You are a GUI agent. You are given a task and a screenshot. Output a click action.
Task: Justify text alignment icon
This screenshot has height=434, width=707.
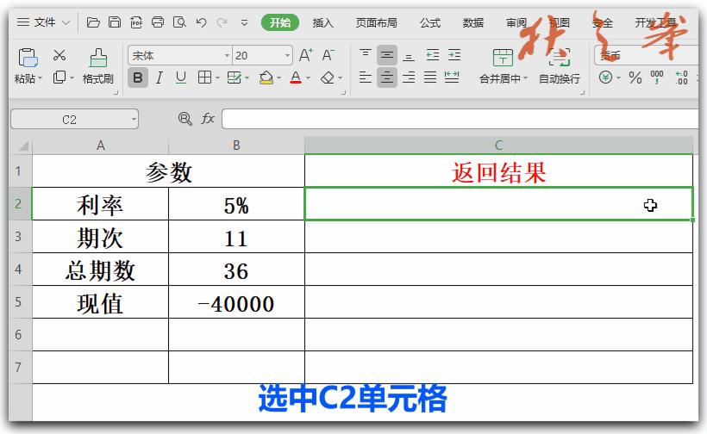(x=430, y=77)
